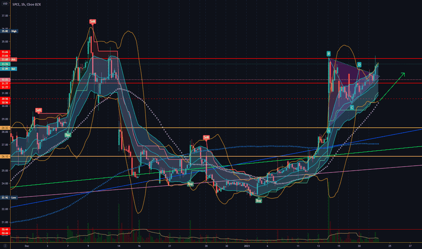The width and height of the screenshot is (422, 249).
Task: Click the 35.80 High price label
Action: [x=10, y=31]
